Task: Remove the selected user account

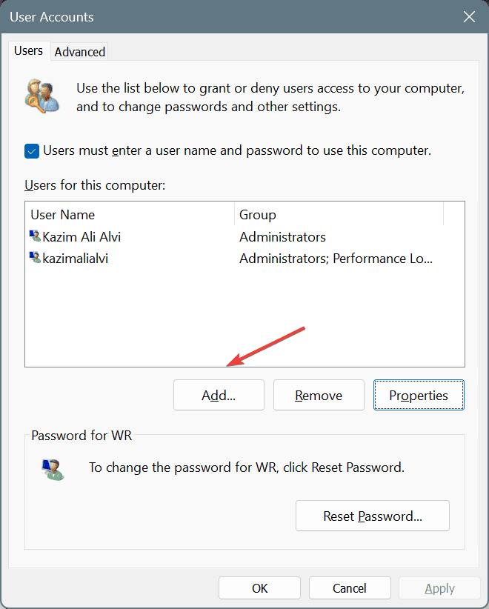Action: point(319,395)
